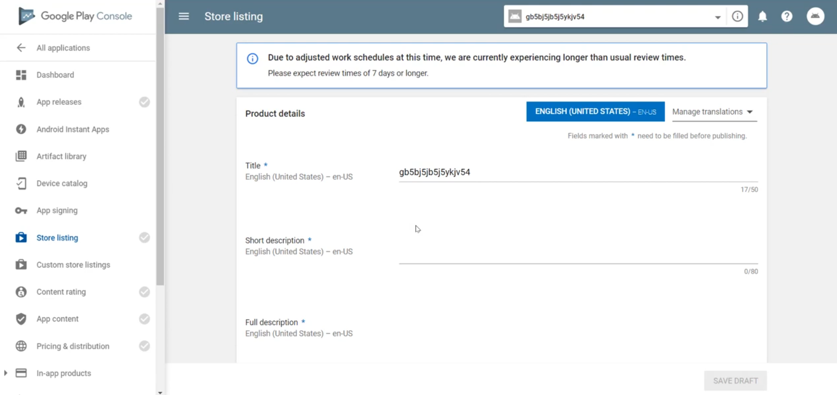This screenshot has width=837, height=395.
Task: Click the App releases completion checkmark
Action: click(x=144, y=102)
